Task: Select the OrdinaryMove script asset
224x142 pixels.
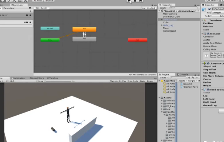Action: (189, 87)
